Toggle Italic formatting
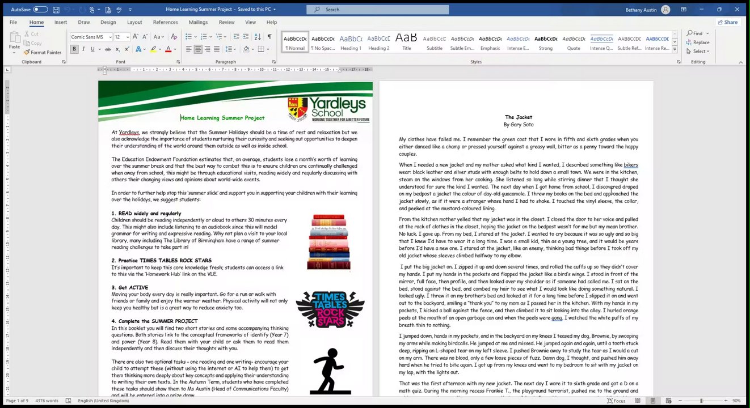This screenshot has width=750, height=408. (83, 49)
